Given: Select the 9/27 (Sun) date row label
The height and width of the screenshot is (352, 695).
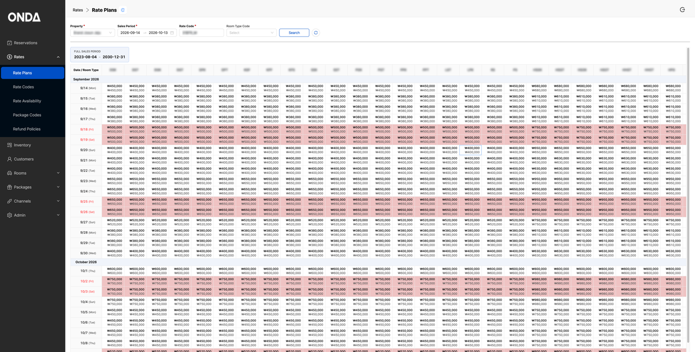Looking at the screenshot, I should tap(88, 222).
